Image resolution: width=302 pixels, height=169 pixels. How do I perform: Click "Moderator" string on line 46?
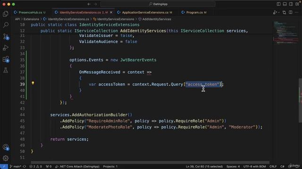coord(242,127)
